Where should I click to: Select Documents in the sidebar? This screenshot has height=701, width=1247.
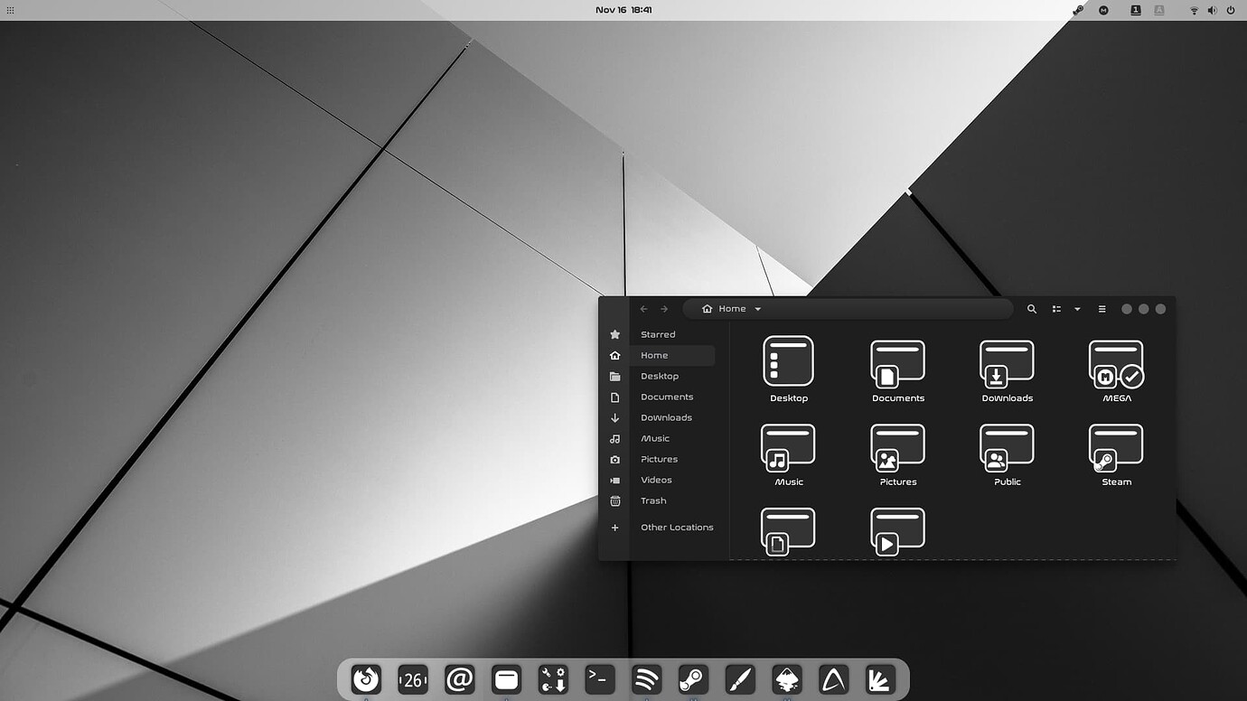(x=667, y=397)
